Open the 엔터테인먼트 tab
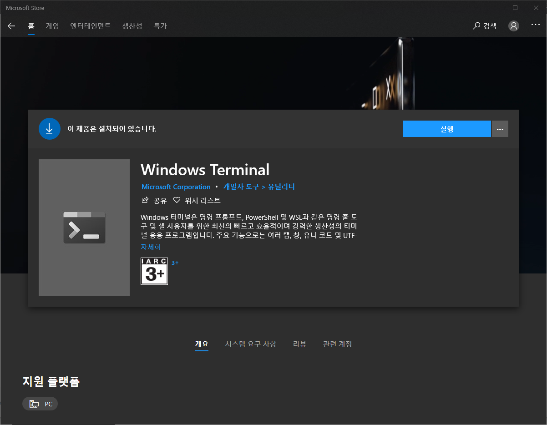 point(91,26)
